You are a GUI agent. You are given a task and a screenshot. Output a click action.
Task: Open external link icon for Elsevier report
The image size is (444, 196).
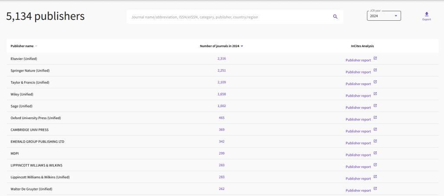(x=375, y=58)
